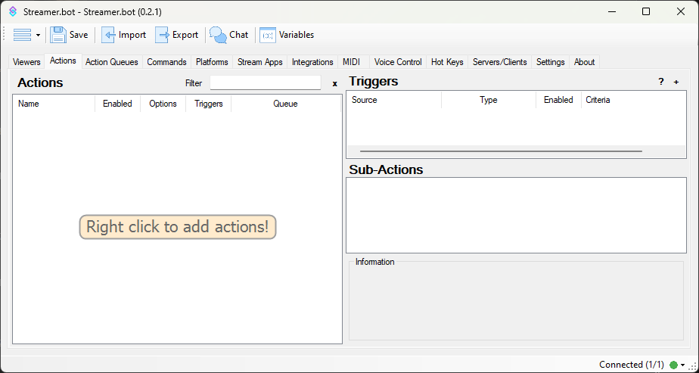Clear the filter with x button

click(334, 83)
